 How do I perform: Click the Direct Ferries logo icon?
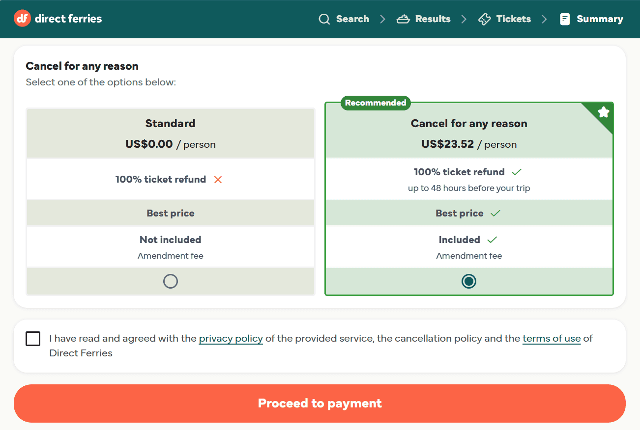coord(23,19)
